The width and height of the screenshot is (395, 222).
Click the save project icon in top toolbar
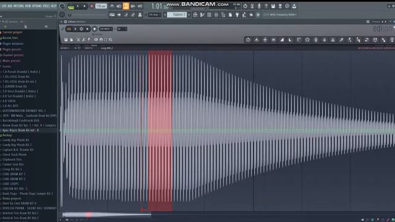273,6
